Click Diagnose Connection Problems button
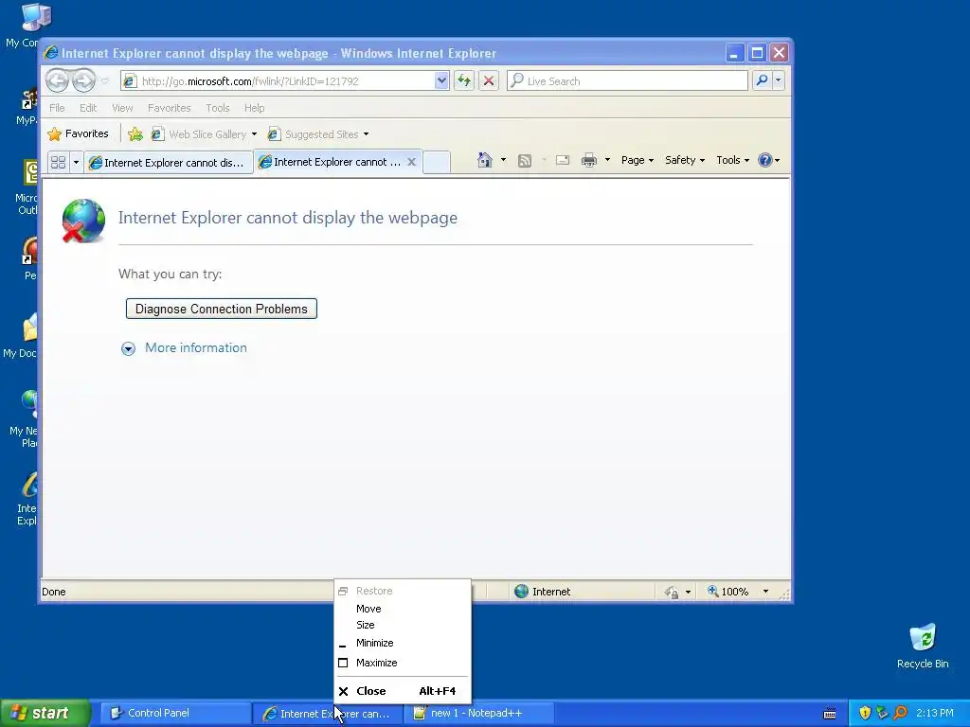 point(222,310)
